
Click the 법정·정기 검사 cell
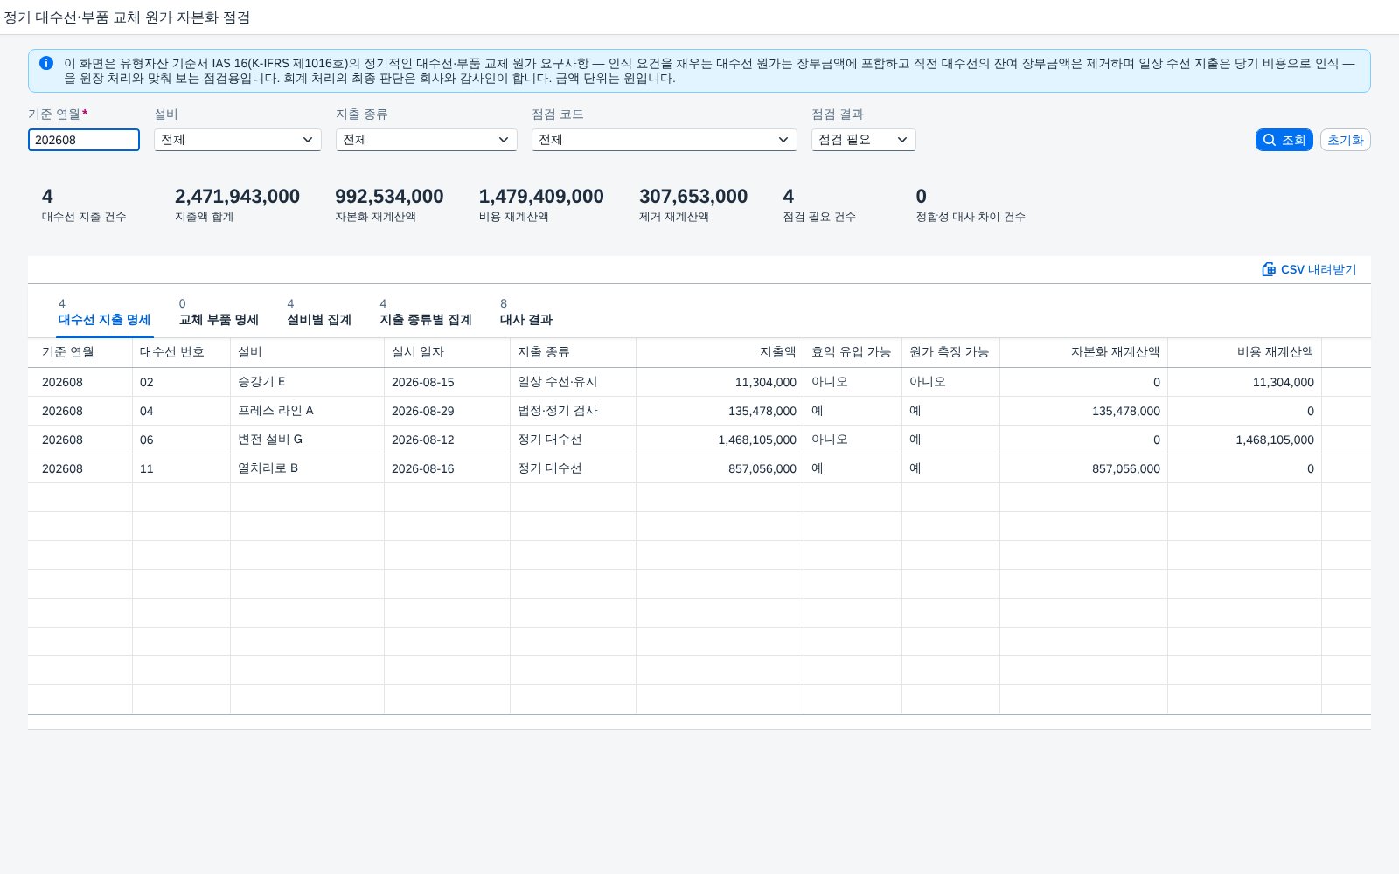coord(574,411)
